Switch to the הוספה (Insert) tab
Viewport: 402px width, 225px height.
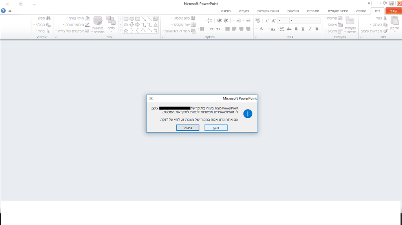(361, 11)
